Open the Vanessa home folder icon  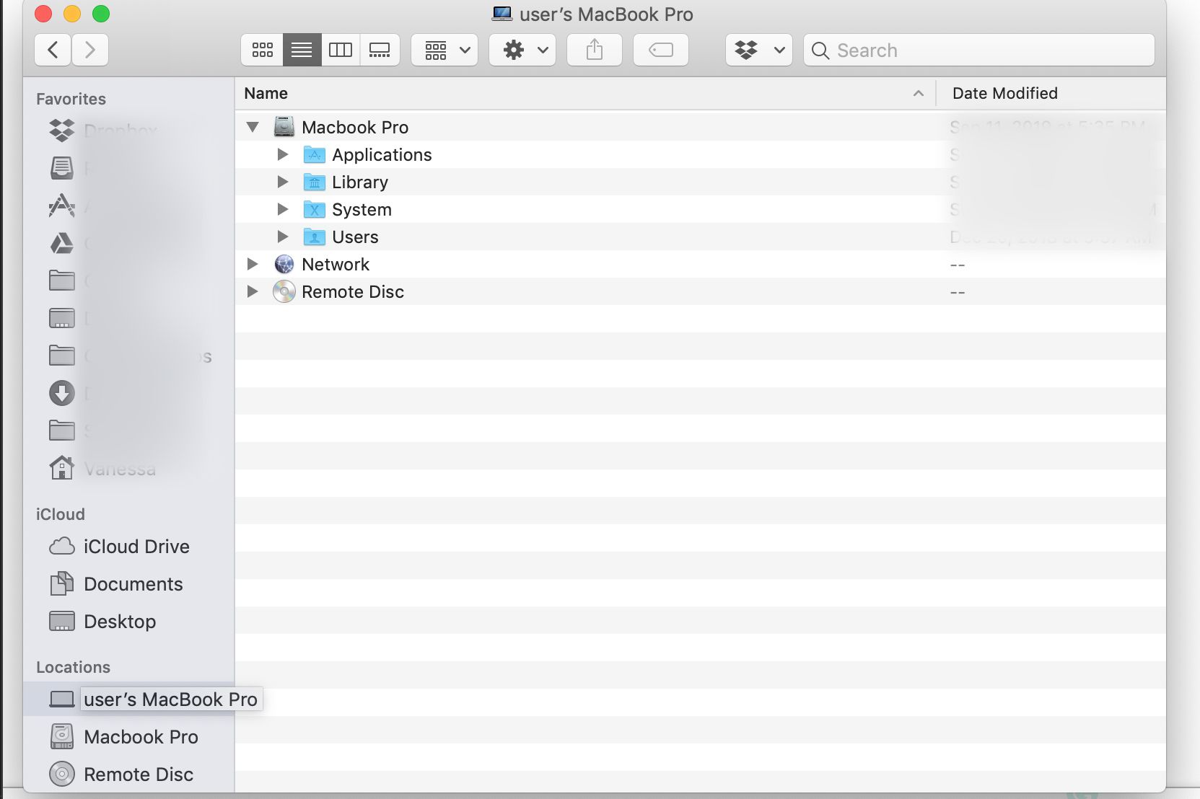pyautogui.click(x=62, y=468)
